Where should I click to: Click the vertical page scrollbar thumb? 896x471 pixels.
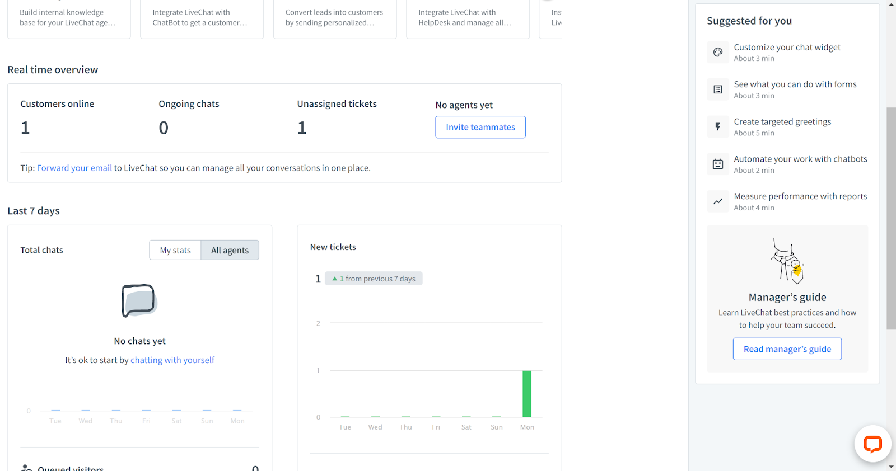(891, 218)
